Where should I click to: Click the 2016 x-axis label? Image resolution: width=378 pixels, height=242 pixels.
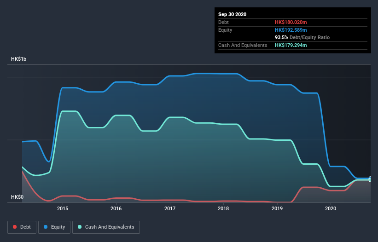(116, 208)
